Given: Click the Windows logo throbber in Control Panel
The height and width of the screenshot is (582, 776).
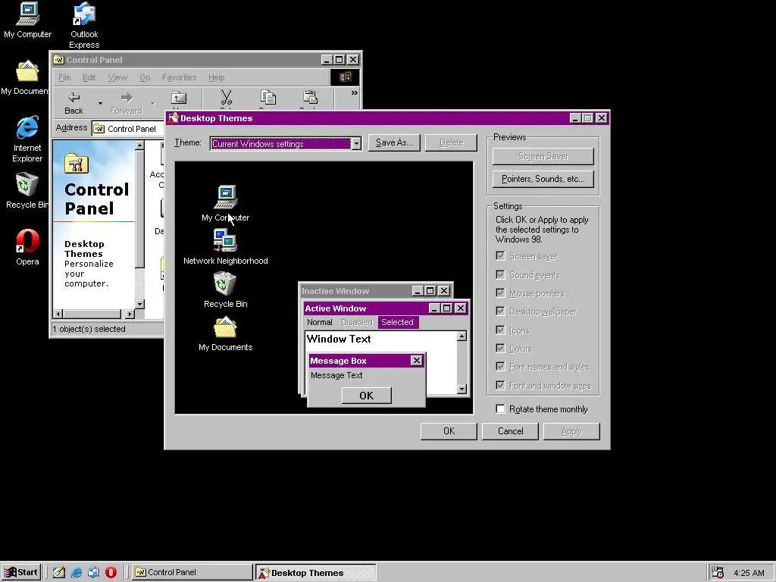Looking at the screenshot, I should [x=345, y=77].
